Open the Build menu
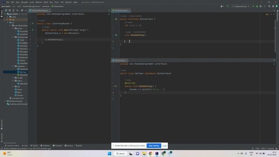This screenshot has width=279, height=157. pos(46,2)
